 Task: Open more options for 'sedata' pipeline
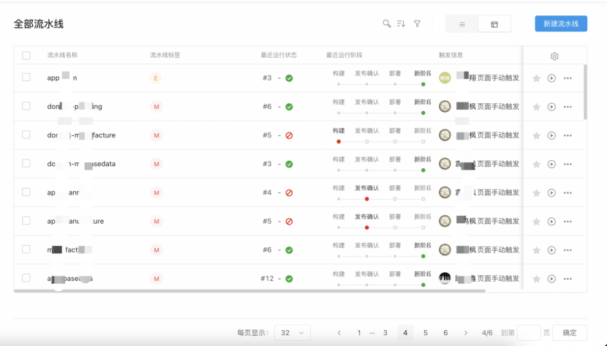tap(568, 164)
